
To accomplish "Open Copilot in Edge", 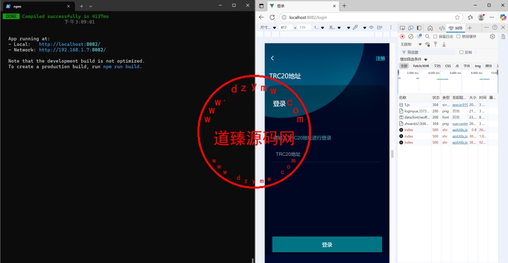I will point(503,17).
